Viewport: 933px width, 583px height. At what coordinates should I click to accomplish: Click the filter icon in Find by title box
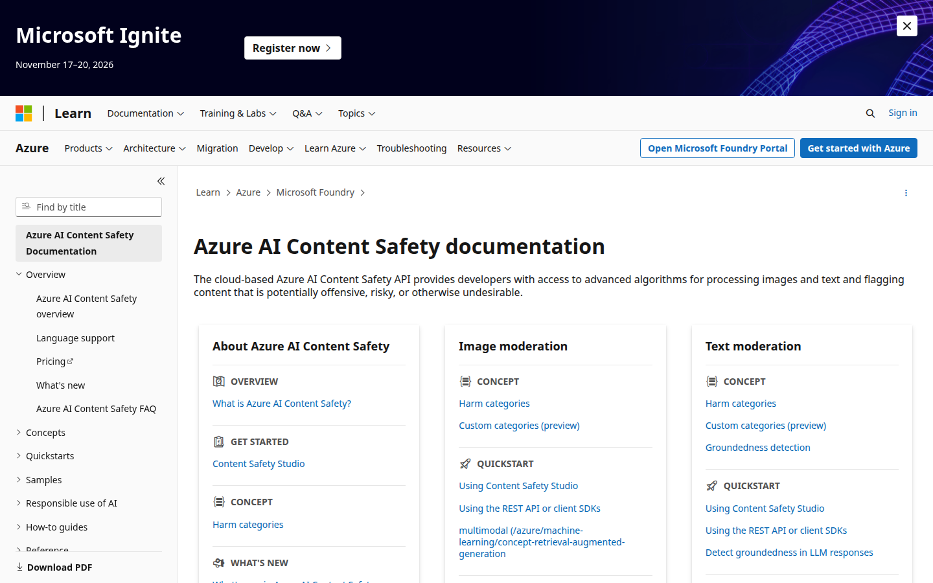pyautogui.click(x=26, y=207)
